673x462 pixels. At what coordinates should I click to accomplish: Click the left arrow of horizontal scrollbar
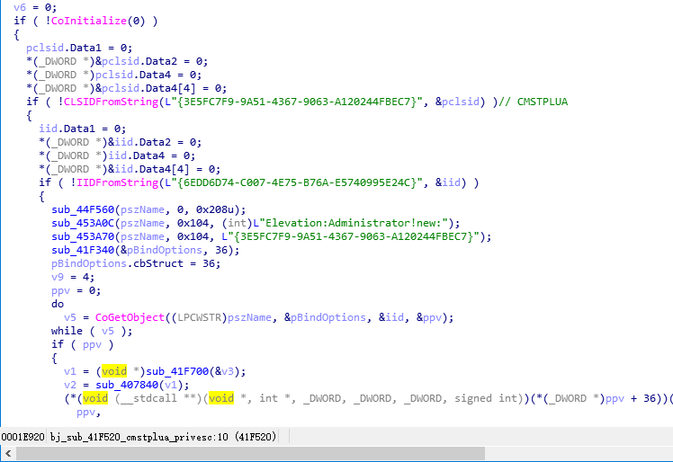pos(8,453)
